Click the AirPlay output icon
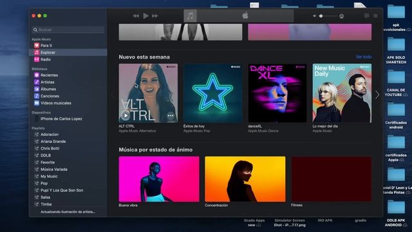The height and width of the screenshot is (232, 412). pyautogui.click(x=342, y=16)
